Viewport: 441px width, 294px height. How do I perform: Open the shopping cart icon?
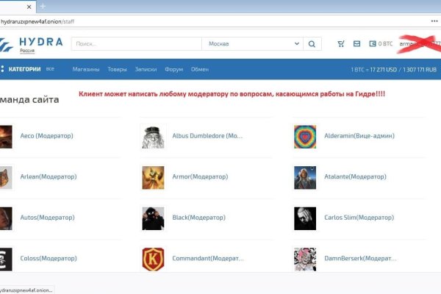pyautogui.click(x=340, y=44)
